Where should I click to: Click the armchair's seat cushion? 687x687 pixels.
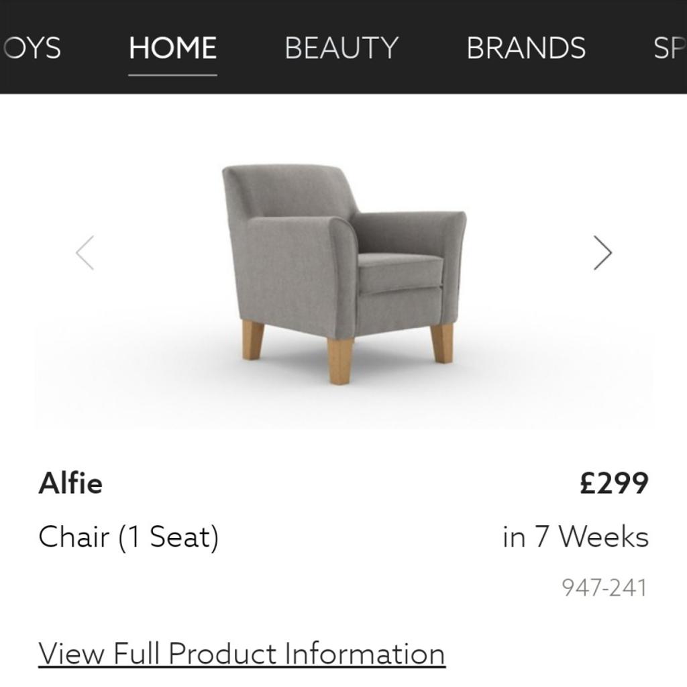[400, 272]
